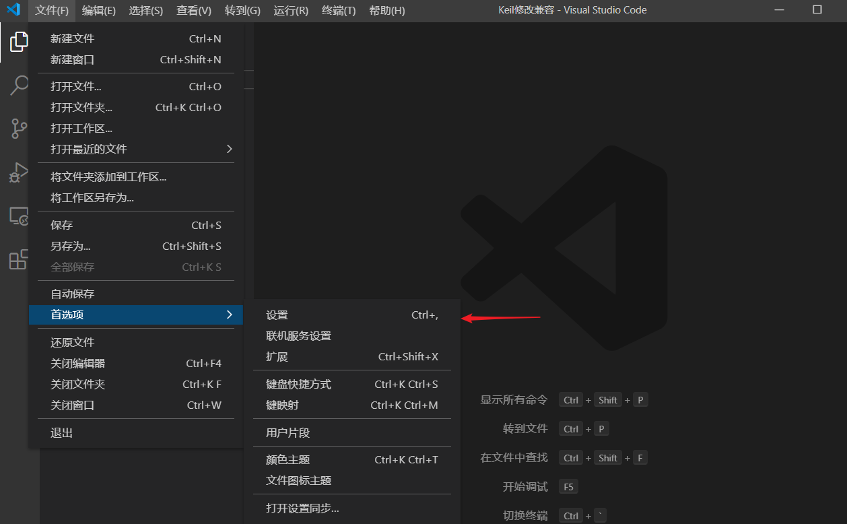Viewport: 847px width, 524px height.
Task: Open the 选择(S) menu
Action: pos(145,11)
